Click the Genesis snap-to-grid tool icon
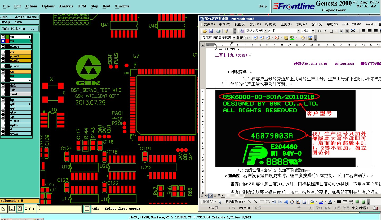The width and height of the screenshot is (381, 220). click(x=20, y=209)
